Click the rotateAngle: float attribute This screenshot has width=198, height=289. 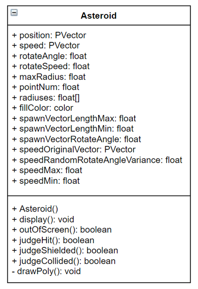pyautogui.click(x=49, y=56)
